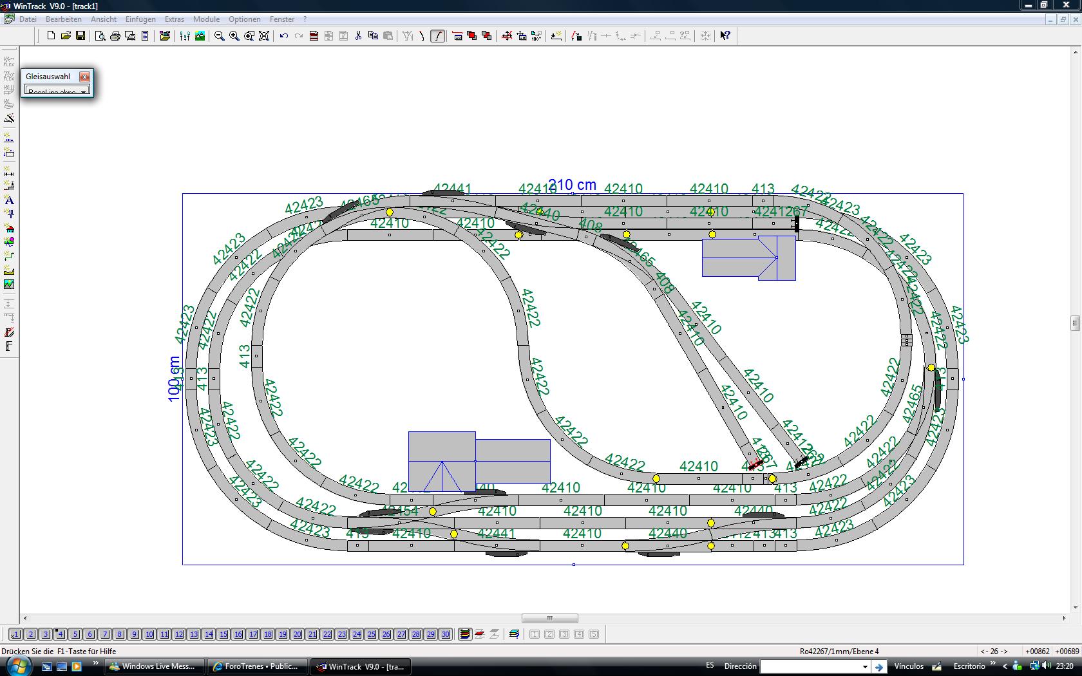Select the dimension line tool
This screenshot has height=676, width=1082.
click(x=9, y=172)
